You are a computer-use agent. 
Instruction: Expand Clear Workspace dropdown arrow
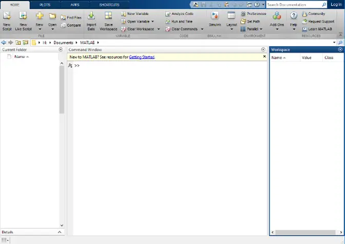click(159, 29)
